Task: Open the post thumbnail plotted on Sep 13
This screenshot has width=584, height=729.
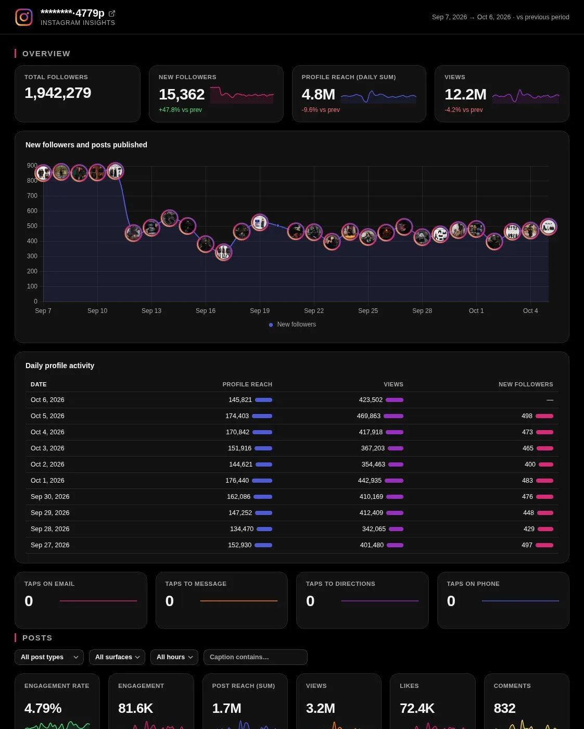Action: [x=151, y=228]
